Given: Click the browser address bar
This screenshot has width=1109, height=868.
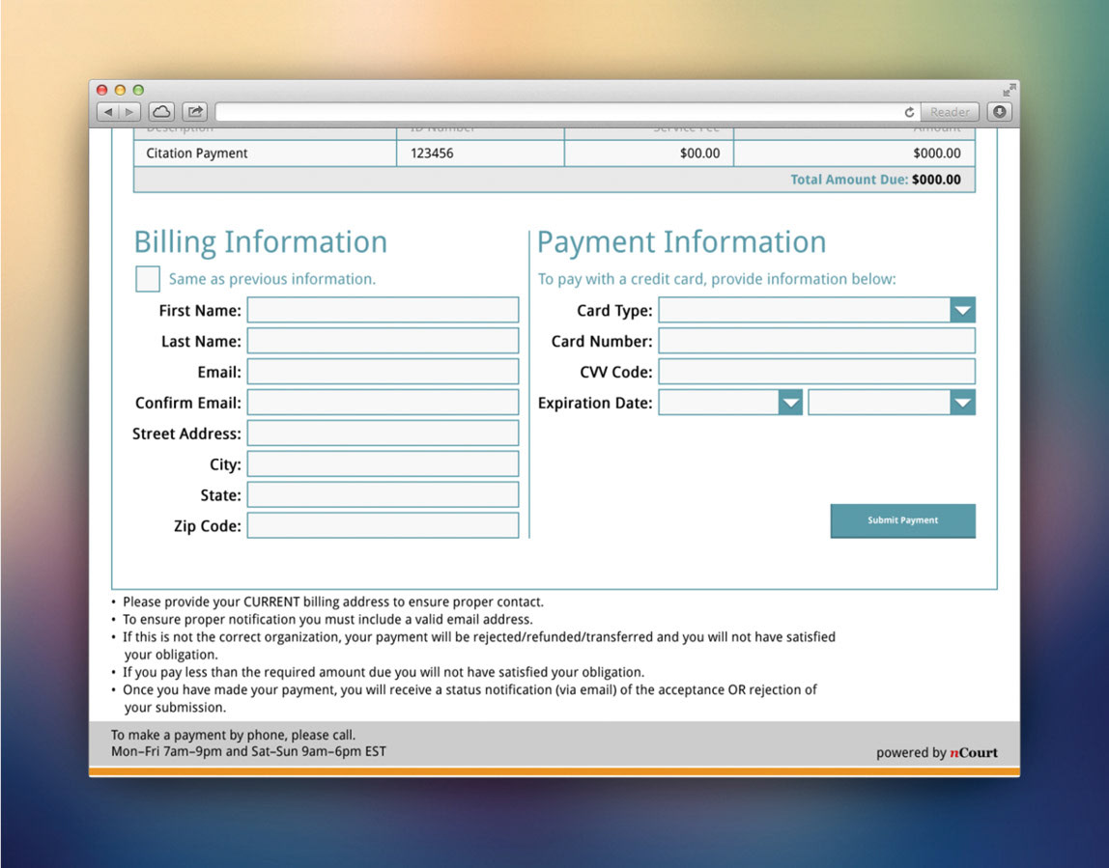Looking at the screenshot, I should (558, 112).
